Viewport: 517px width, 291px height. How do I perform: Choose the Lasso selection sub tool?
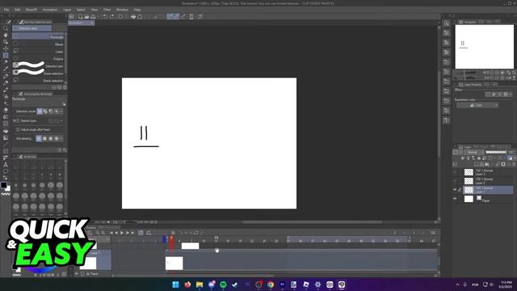tap(38, 52)
